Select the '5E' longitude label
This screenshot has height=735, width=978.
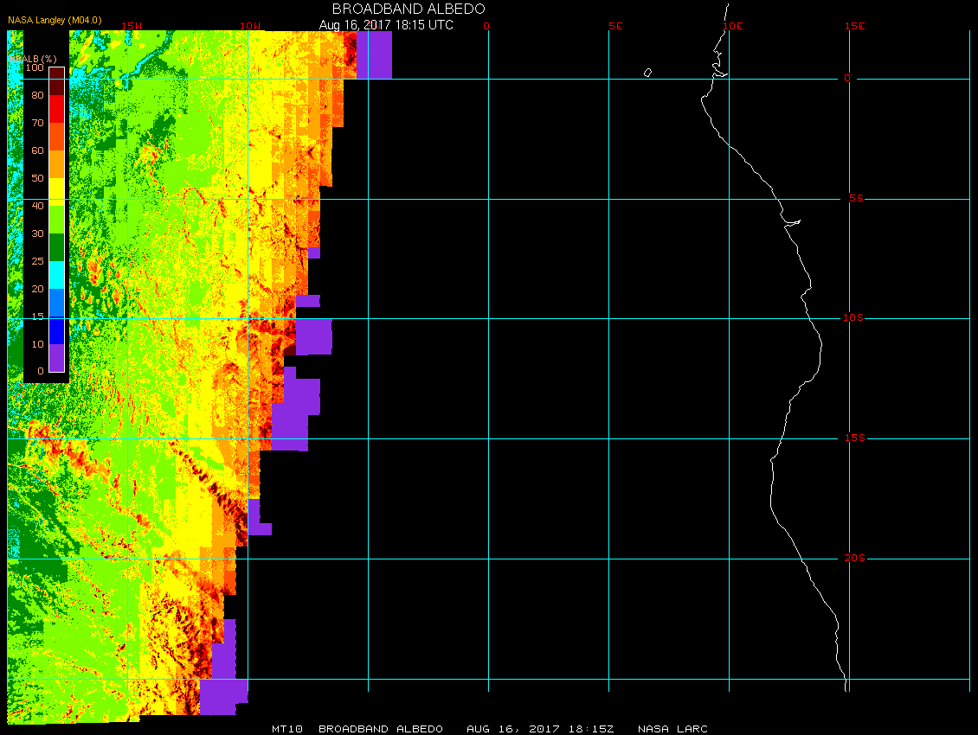pyautogui.click(x=615, y=26)
